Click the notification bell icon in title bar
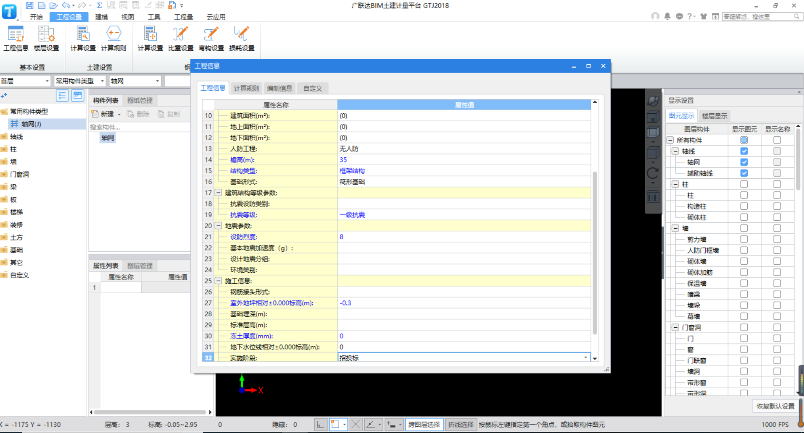804x433 pixels. [667, 16]
